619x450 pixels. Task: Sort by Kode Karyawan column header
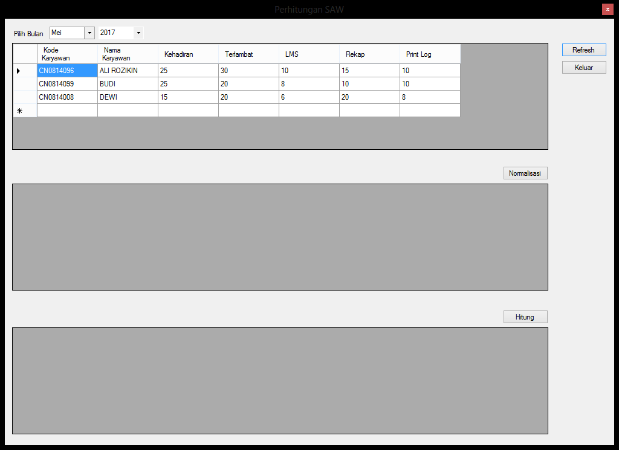(67, 54)
